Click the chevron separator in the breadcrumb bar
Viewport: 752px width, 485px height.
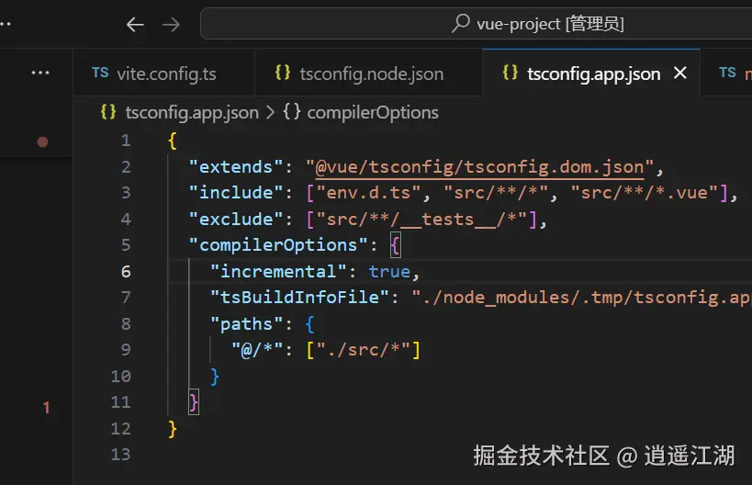click(x=270, y=112)
